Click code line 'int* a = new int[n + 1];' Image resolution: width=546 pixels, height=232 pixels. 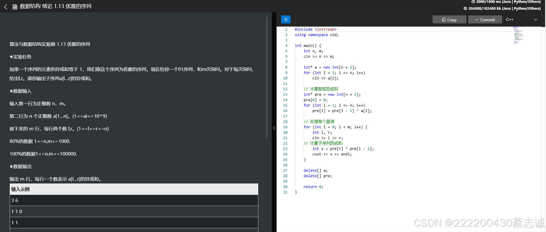[330, 67]
